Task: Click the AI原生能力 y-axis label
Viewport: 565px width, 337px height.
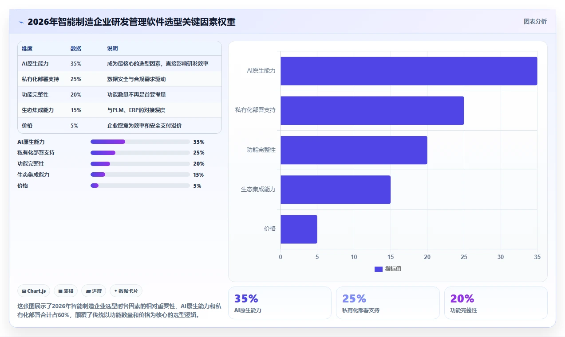Action: click(261, 71)
